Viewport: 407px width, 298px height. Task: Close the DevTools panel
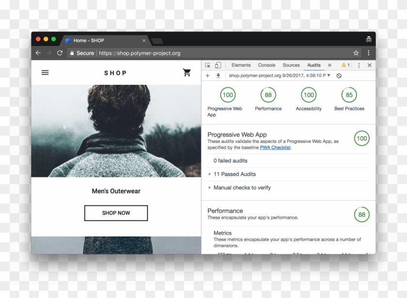click(369, 65)
